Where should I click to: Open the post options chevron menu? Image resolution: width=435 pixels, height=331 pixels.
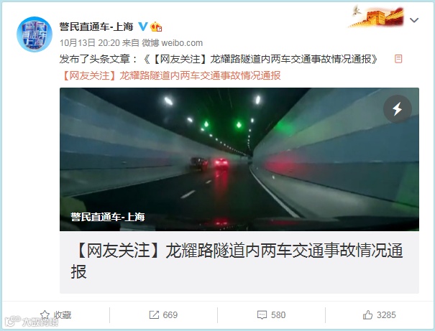(x=414, y=20)
